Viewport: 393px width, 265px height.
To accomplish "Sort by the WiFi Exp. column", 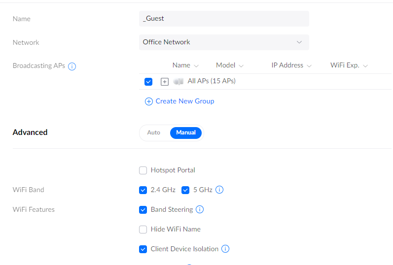I will (x=349, y=66).
